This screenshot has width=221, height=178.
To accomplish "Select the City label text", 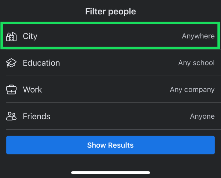I will click(x=30, y=36).
